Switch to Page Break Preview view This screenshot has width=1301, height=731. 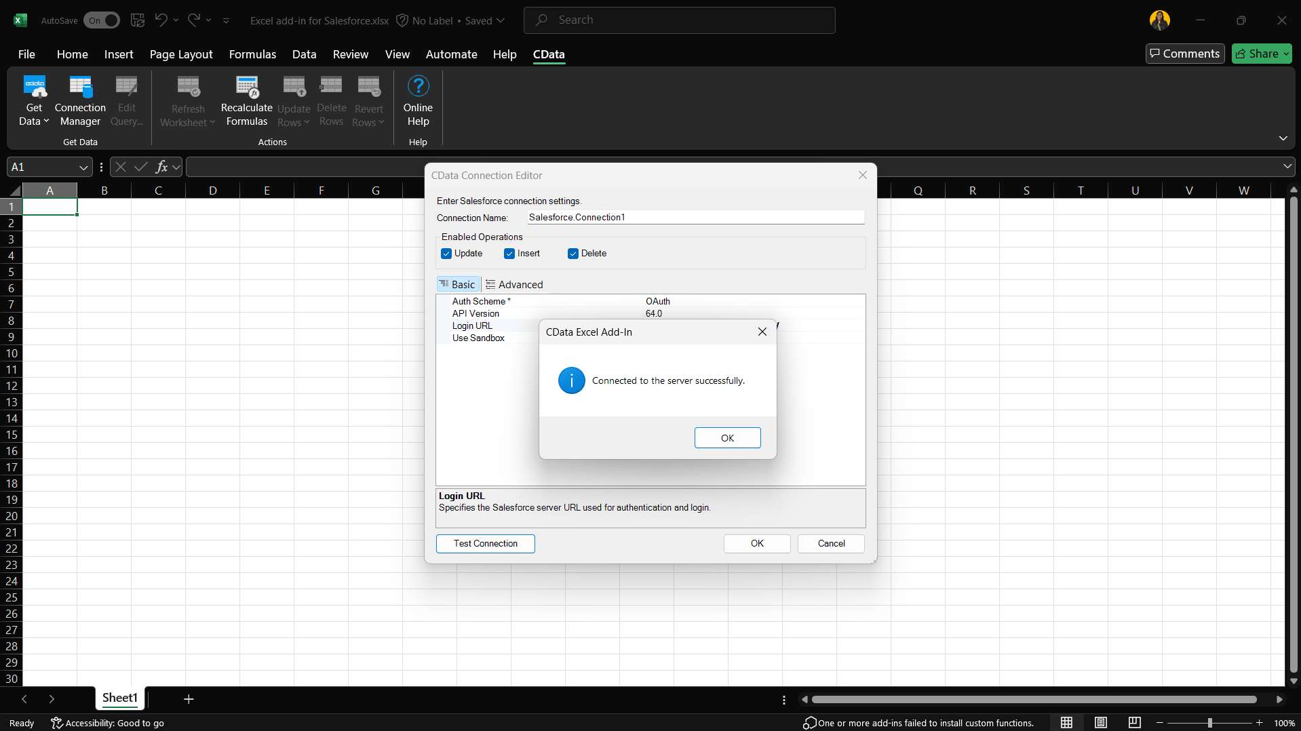point(1134,723)
